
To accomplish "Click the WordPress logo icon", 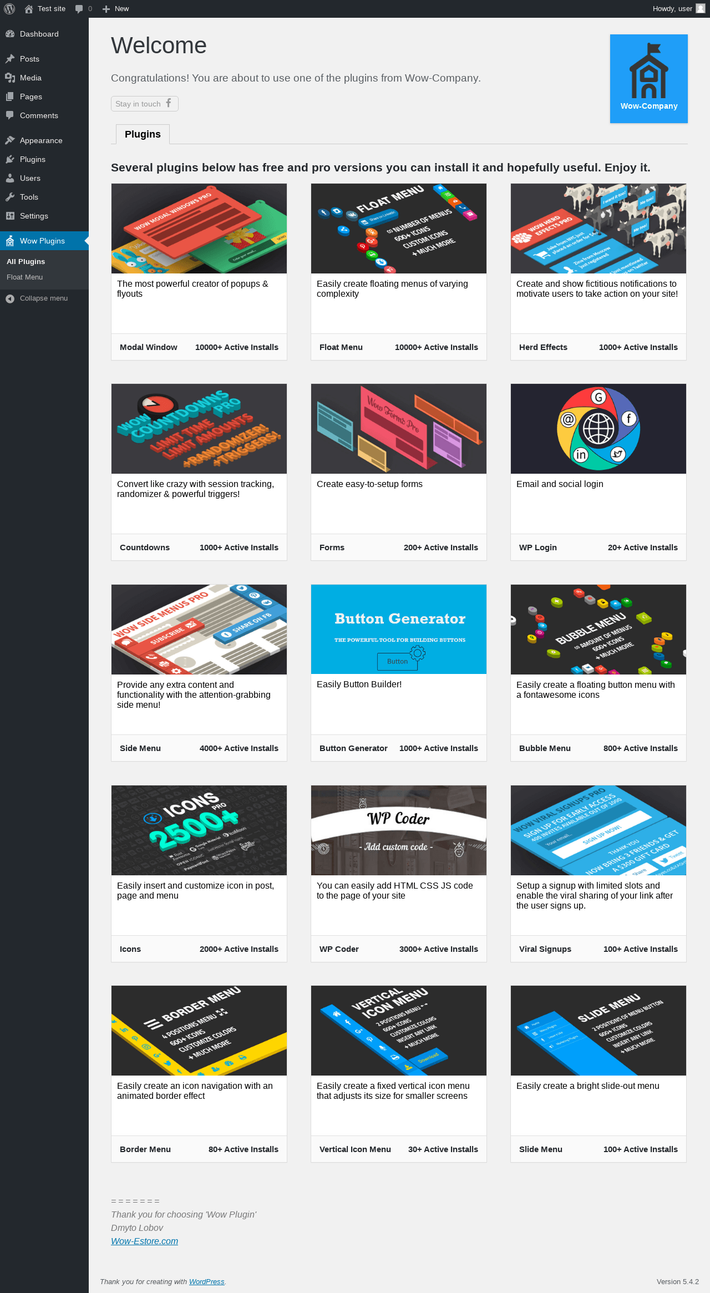I will coord(9,9).
